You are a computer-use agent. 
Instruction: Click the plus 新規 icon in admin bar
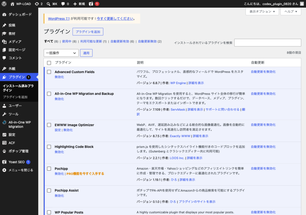tap(75, 4)
